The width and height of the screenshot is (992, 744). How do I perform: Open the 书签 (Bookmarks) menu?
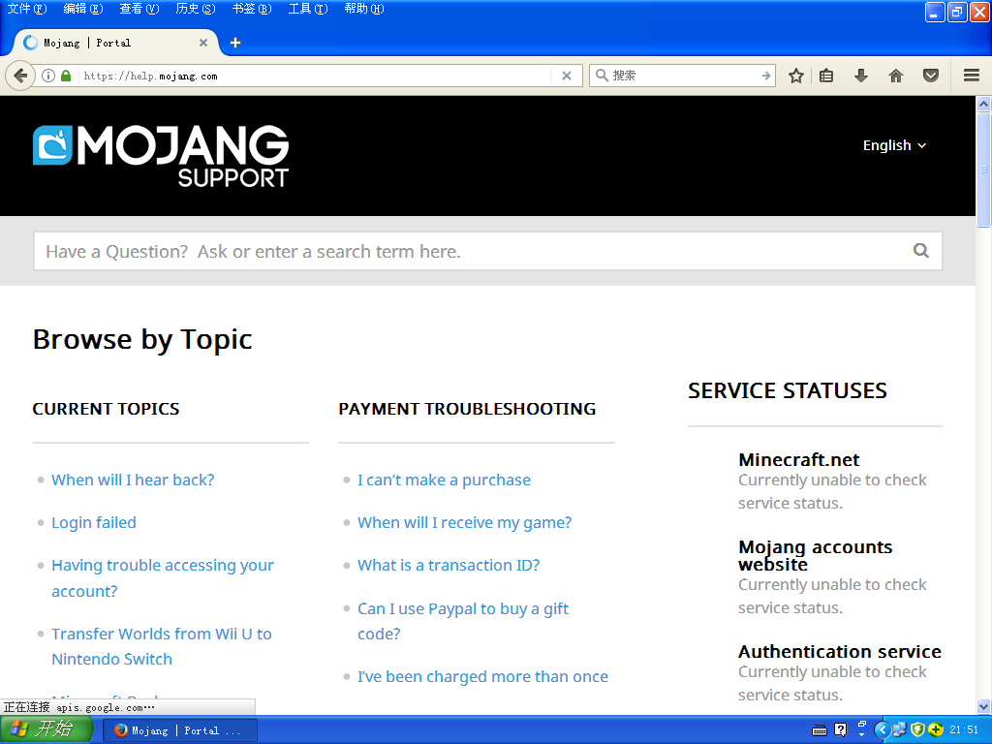coord(252,9)
